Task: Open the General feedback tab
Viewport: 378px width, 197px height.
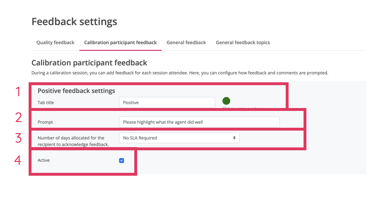Action: click(x=186, y=43)
